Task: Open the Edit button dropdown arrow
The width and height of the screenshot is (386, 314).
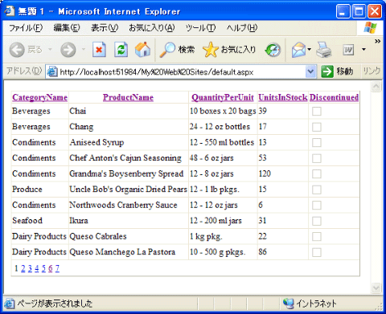Action: [x=363, y=50]
